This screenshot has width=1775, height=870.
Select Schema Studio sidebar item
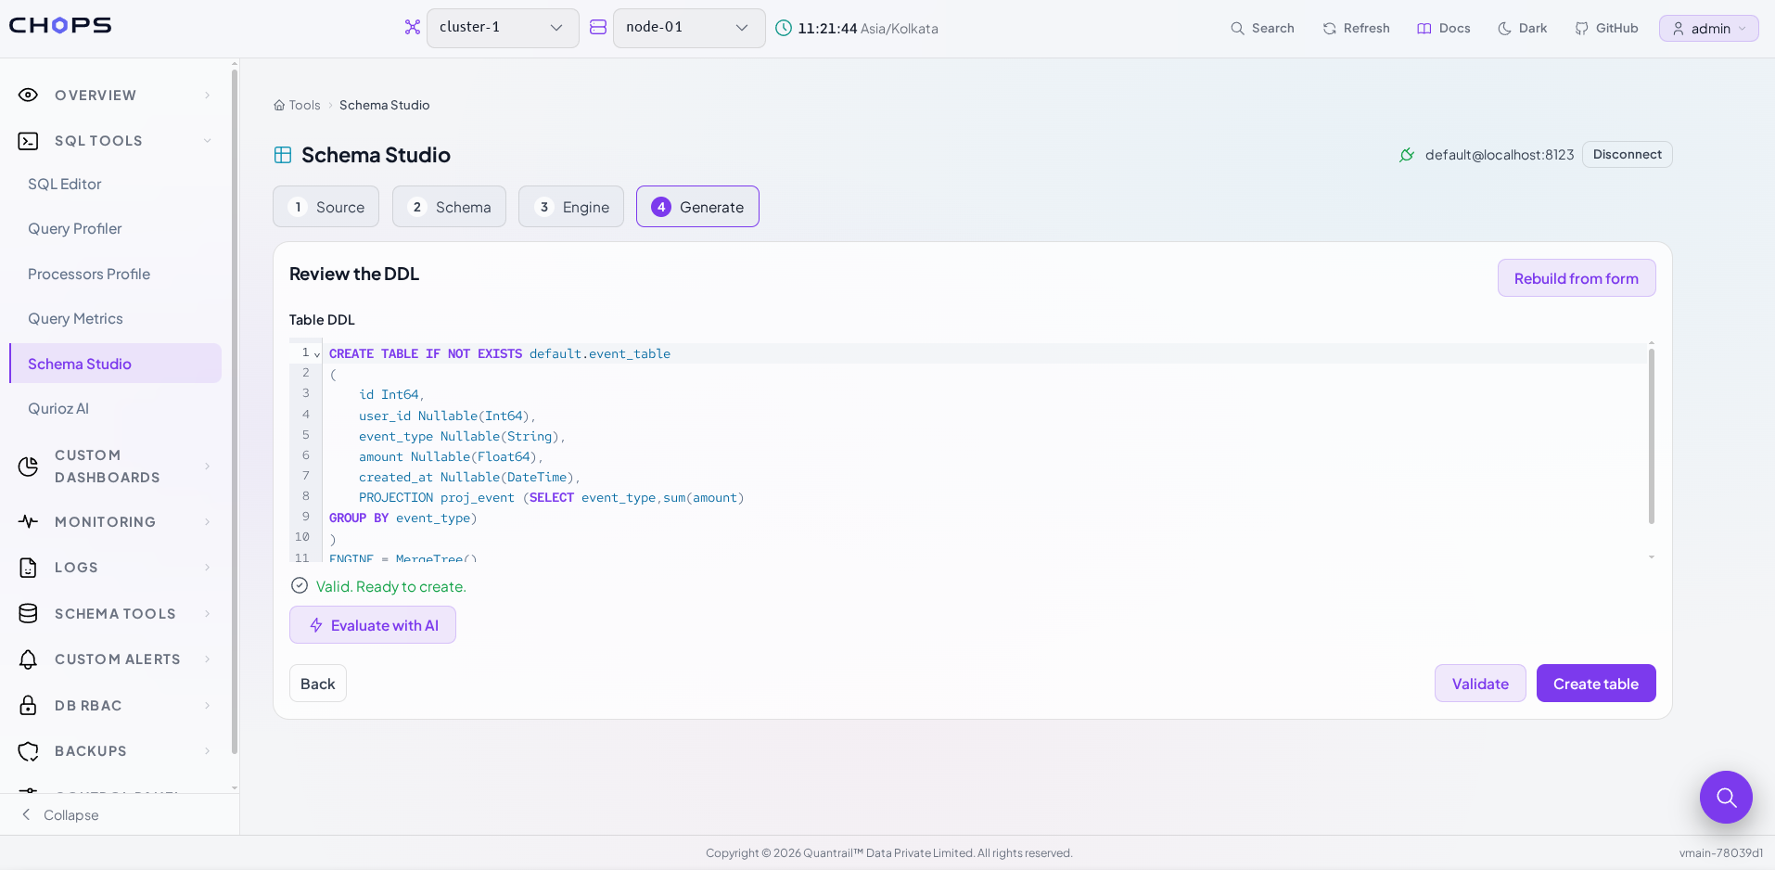click(x=115, y=364)
